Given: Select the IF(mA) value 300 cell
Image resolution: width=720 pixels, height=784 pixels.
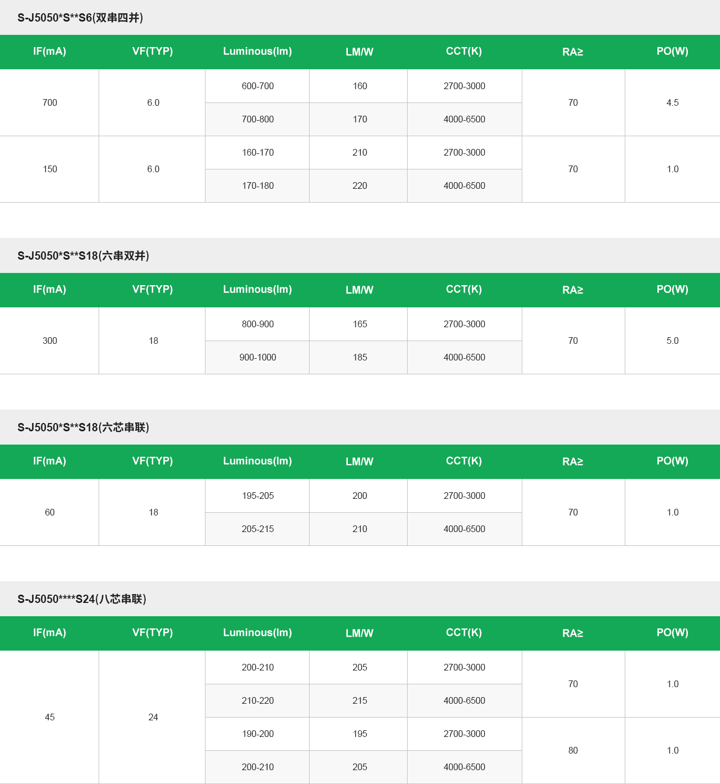Looking at the screenshot, I should [50, 341].
